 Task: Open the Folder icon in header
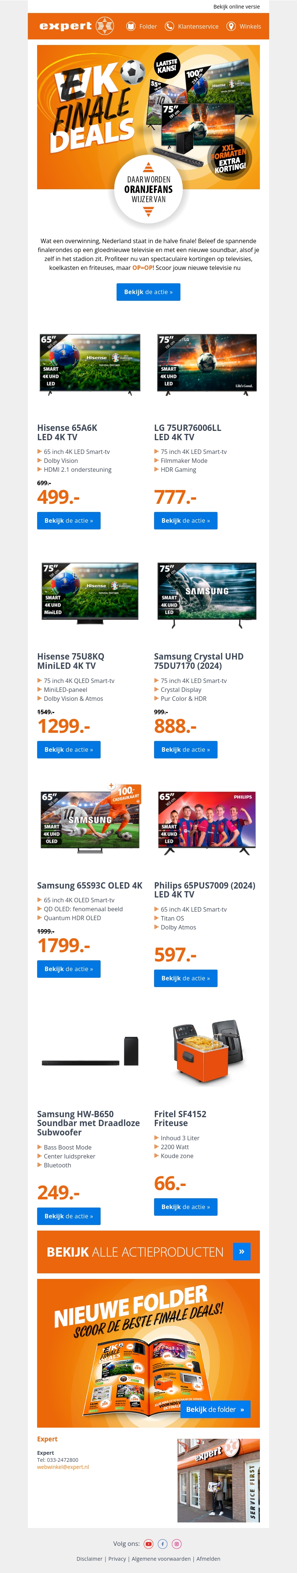131,26
